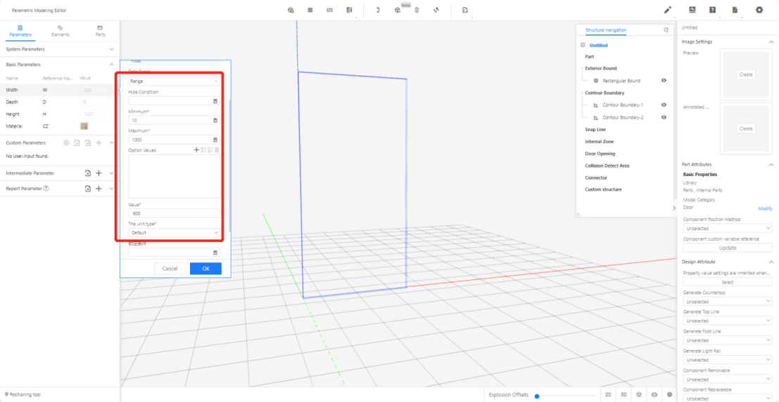Click the Material CZ texture swatch
This screenshot has height=402, width=779.
84,126
